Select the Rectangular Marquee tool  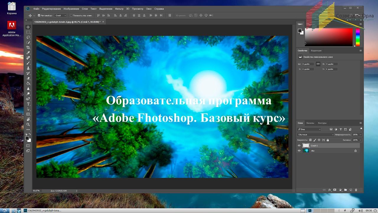(28, 32)
